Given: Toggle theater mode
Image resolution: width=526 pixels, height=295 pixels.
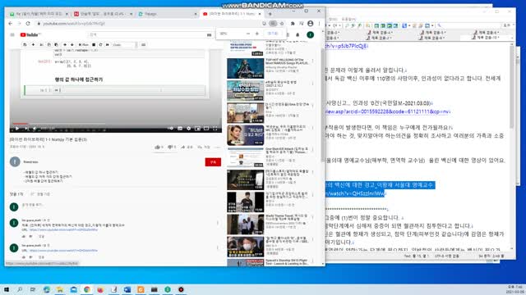Looking at the screenshot, I should click(206, 129).
